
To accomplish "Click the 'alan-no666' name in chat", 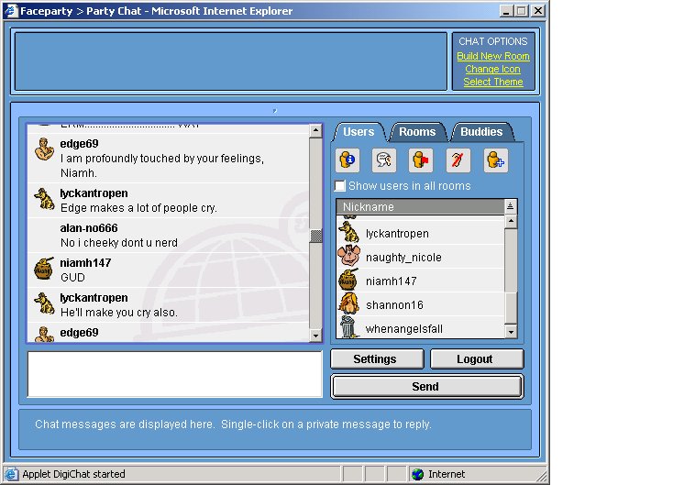I will 89,228.
